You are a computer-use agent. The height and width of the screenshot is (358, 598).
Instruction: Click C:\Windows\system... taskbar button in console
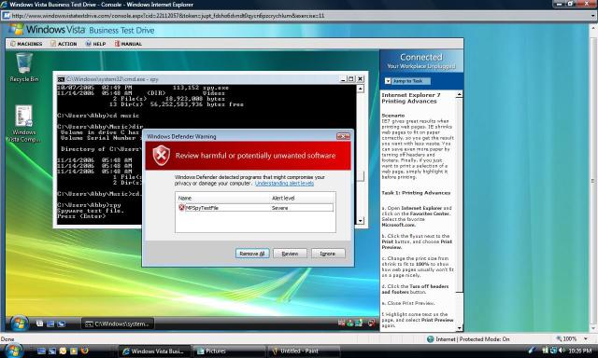118,324
